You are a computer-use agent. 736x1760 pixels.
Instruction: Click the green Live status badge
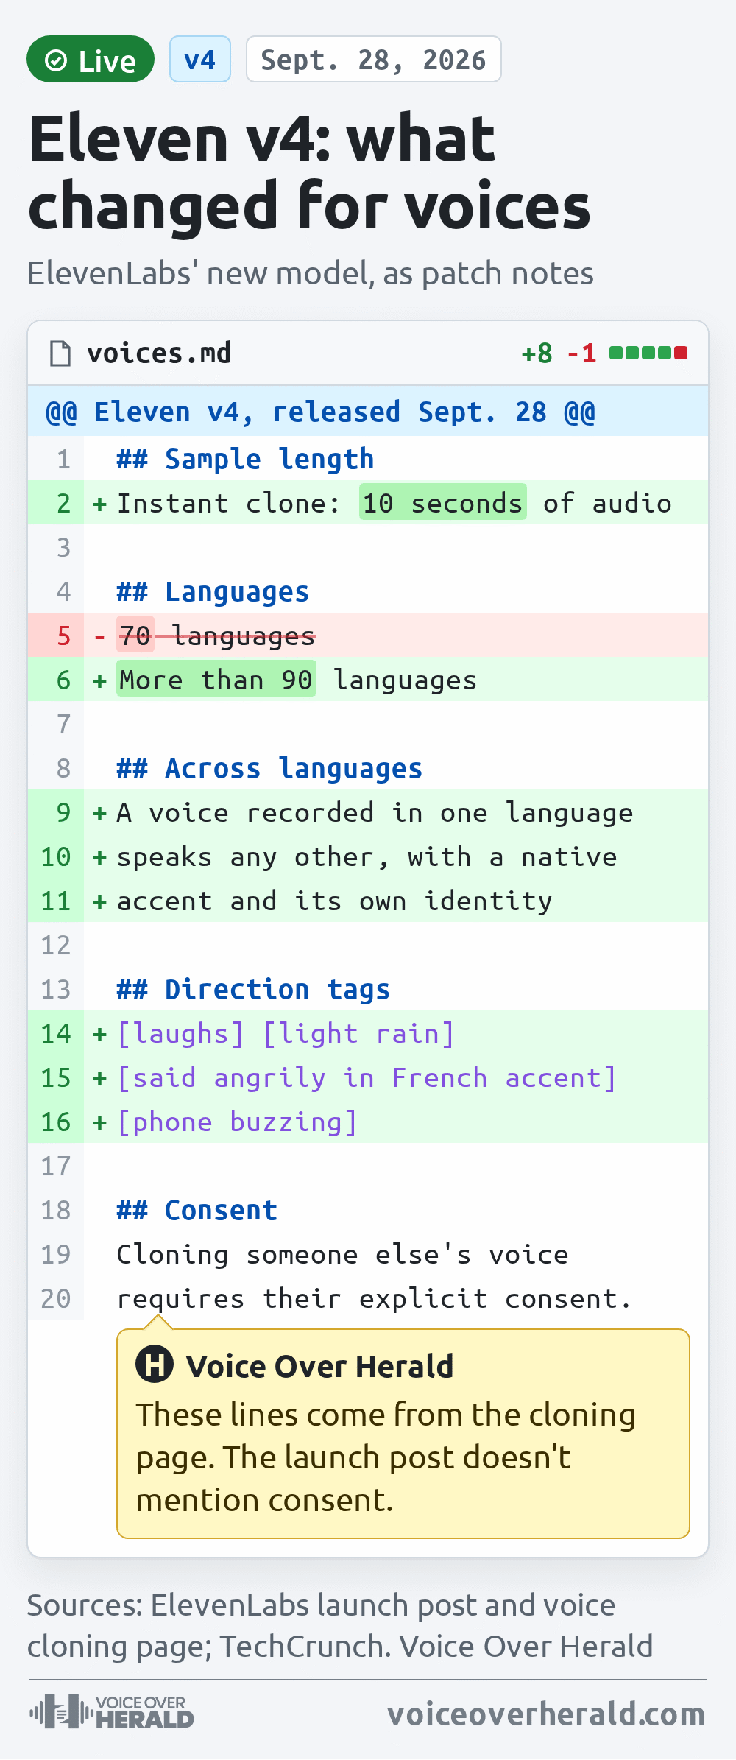click(x=91, y=59)
